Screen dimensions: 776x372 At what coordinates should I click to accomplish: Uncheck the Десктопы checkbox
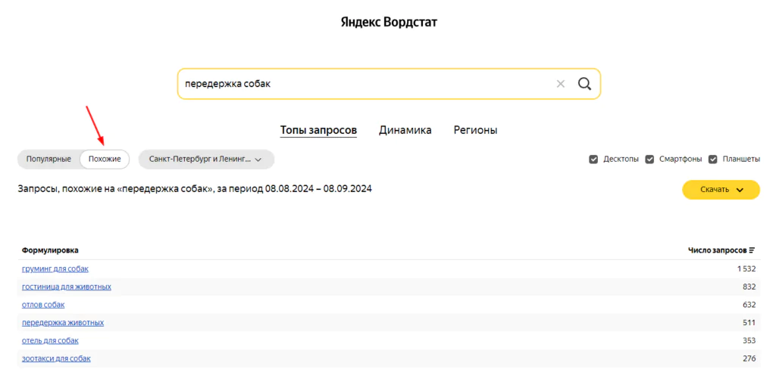593,160
